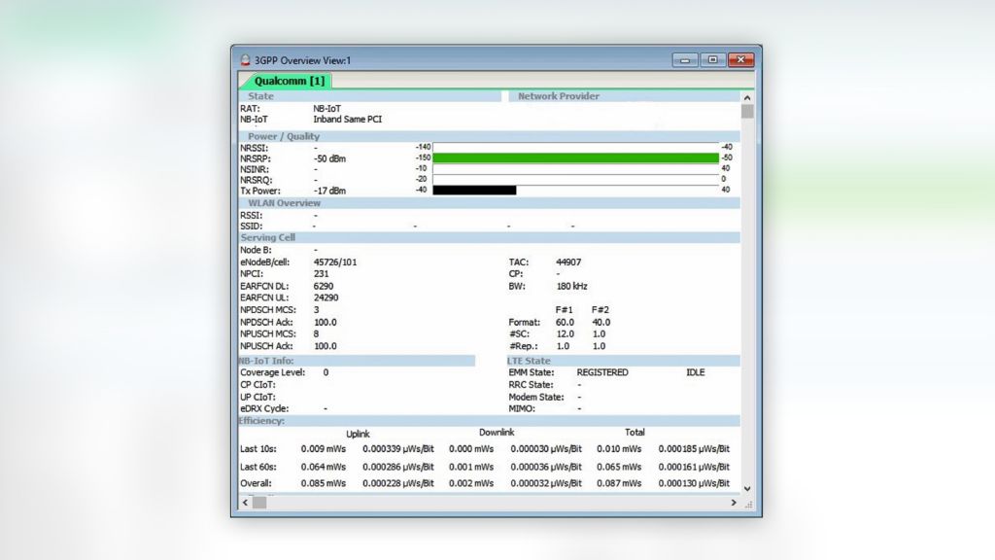
Task: Click the horizontal scrollbar thumb
Action: point(260,503)
